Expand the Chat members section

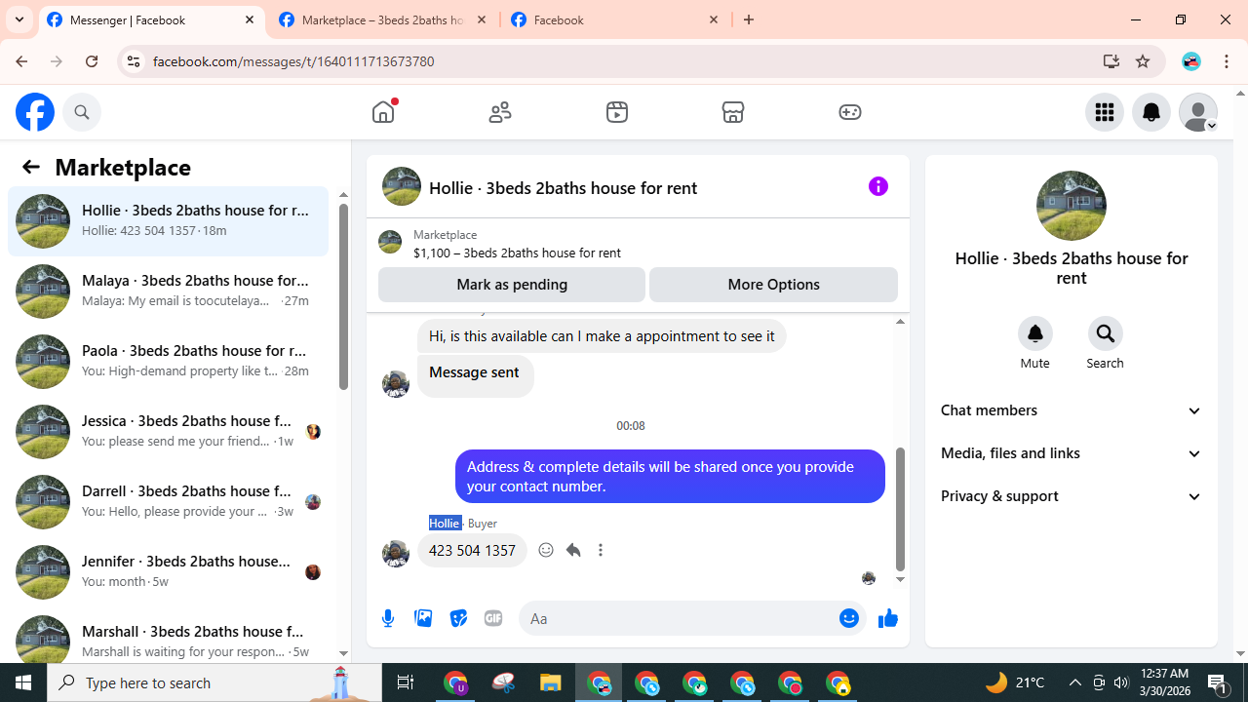(x=1072, y=410)
